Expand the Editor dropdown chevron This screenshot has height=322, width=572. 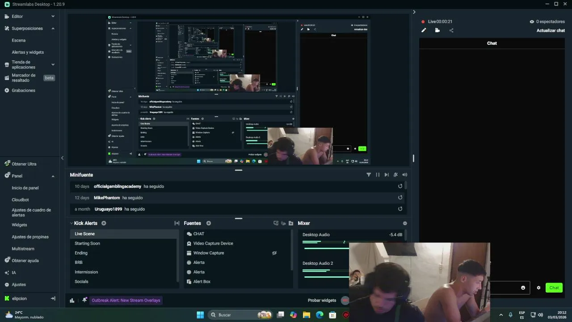click(x=53, y=16)
